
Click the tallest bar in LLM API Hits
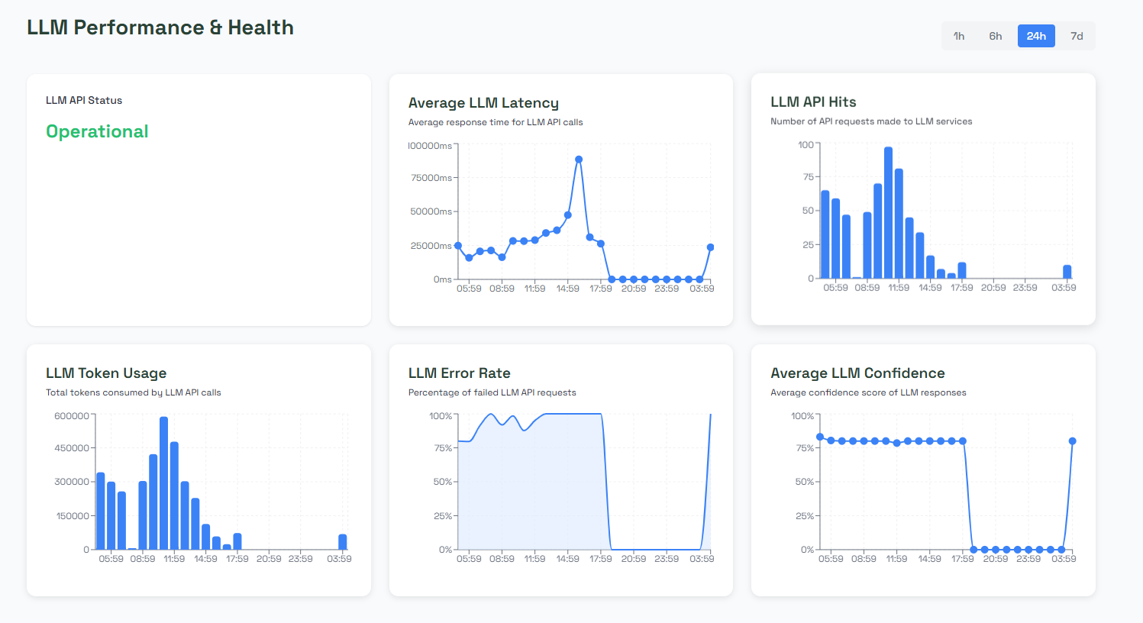888,214
